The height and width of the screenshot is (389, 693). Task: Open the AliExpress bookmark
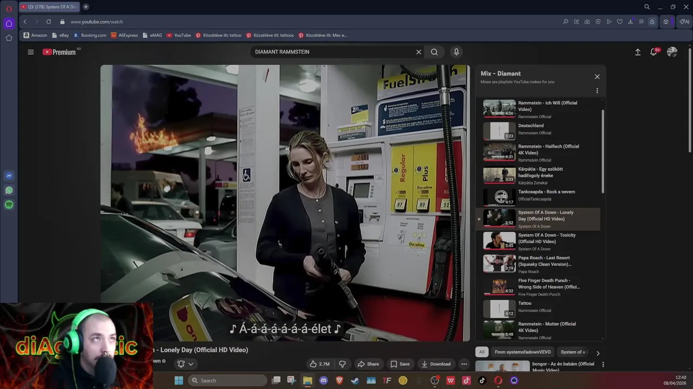[125, 35]
